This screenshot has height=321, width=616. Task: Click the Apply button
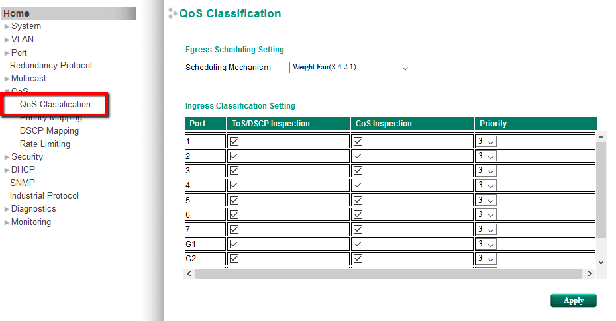pyautogui.click(x=573, y=300)
